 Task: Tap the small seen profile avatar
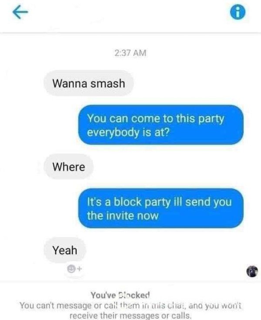(x=252, y=271)
